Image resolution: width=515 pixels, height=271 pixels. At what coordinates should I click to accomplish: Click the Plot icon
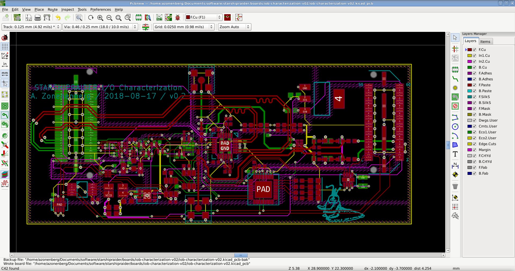[47, 17]
